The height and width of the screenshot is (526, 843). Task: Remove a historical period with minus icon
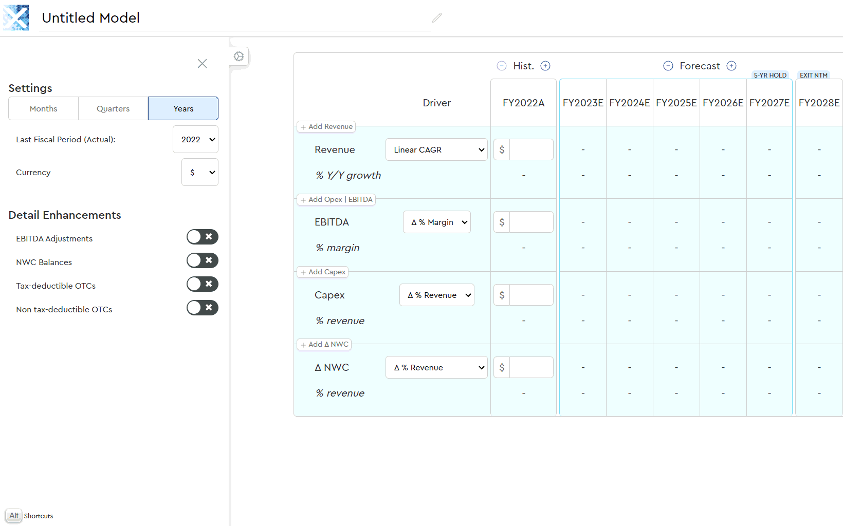(502, 66)
